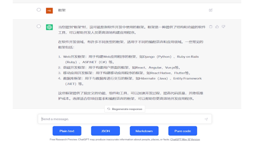Click the edit message pencil icon
The height and width of the screenshot is (143, 254).
pos(211,10)
